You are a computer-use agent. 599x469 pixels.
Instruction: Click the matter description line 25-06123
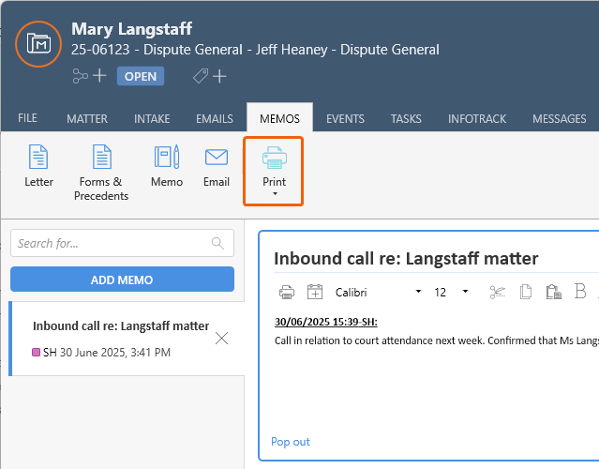click(x=255, y=50)
